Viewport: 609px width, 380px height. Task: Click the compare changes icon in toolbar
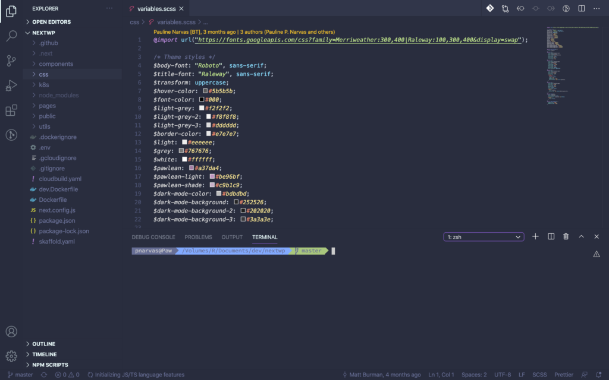pyautogui.click(x=505, y=8)
